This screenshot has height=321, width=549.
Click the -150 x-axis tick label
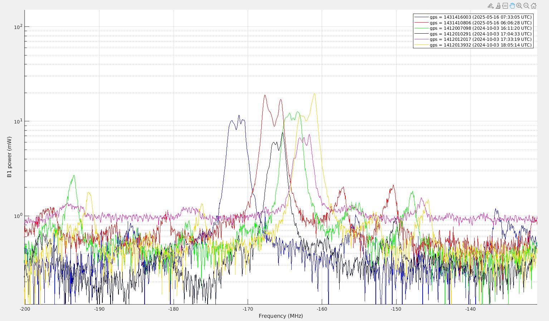(396, 309)
